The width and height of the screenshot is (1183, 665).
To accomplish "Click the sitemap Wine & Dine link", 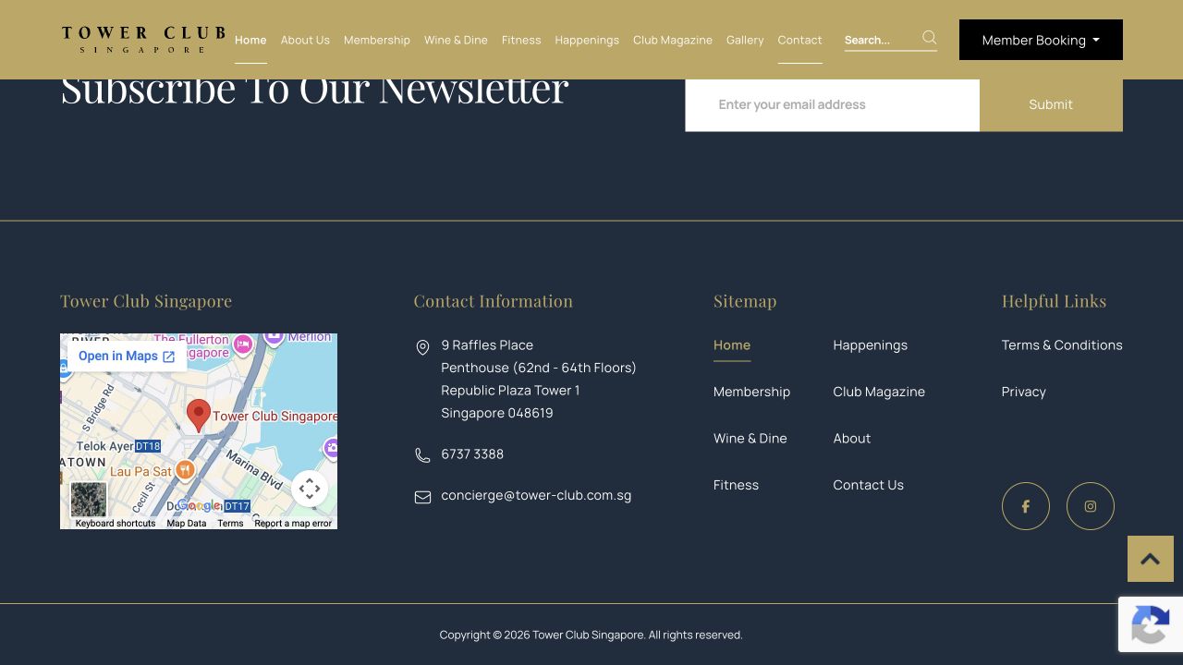I will point(750,439).
